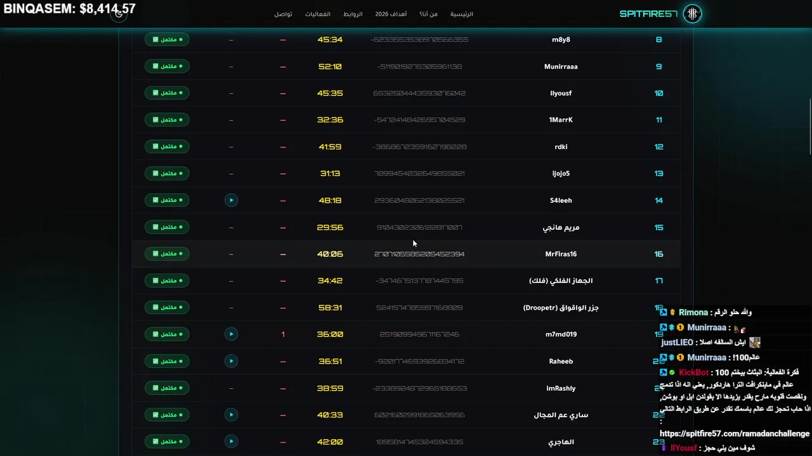The height and width of the screenshot is (456, 812).
Task: Open the أهداف 2026 menu item
Action: 391,14
